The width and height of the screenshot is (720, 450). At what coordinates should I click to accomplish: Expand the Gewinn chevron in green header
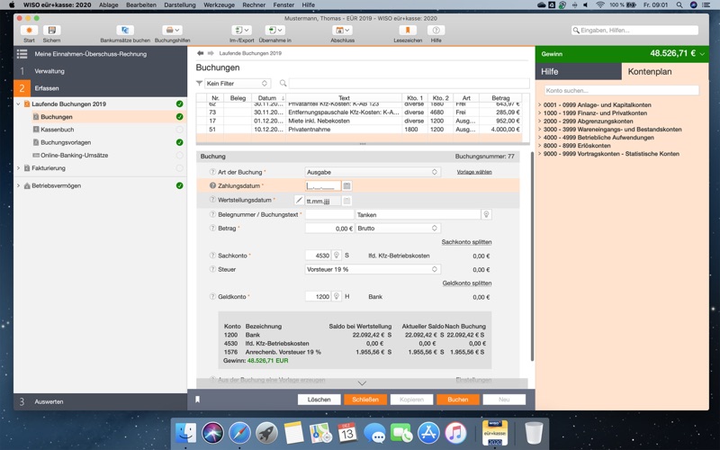point(703,54)
